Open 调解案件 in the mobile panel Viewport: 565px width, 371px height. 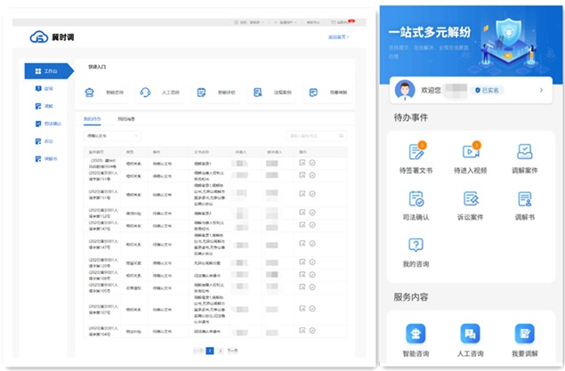[524, 153]
